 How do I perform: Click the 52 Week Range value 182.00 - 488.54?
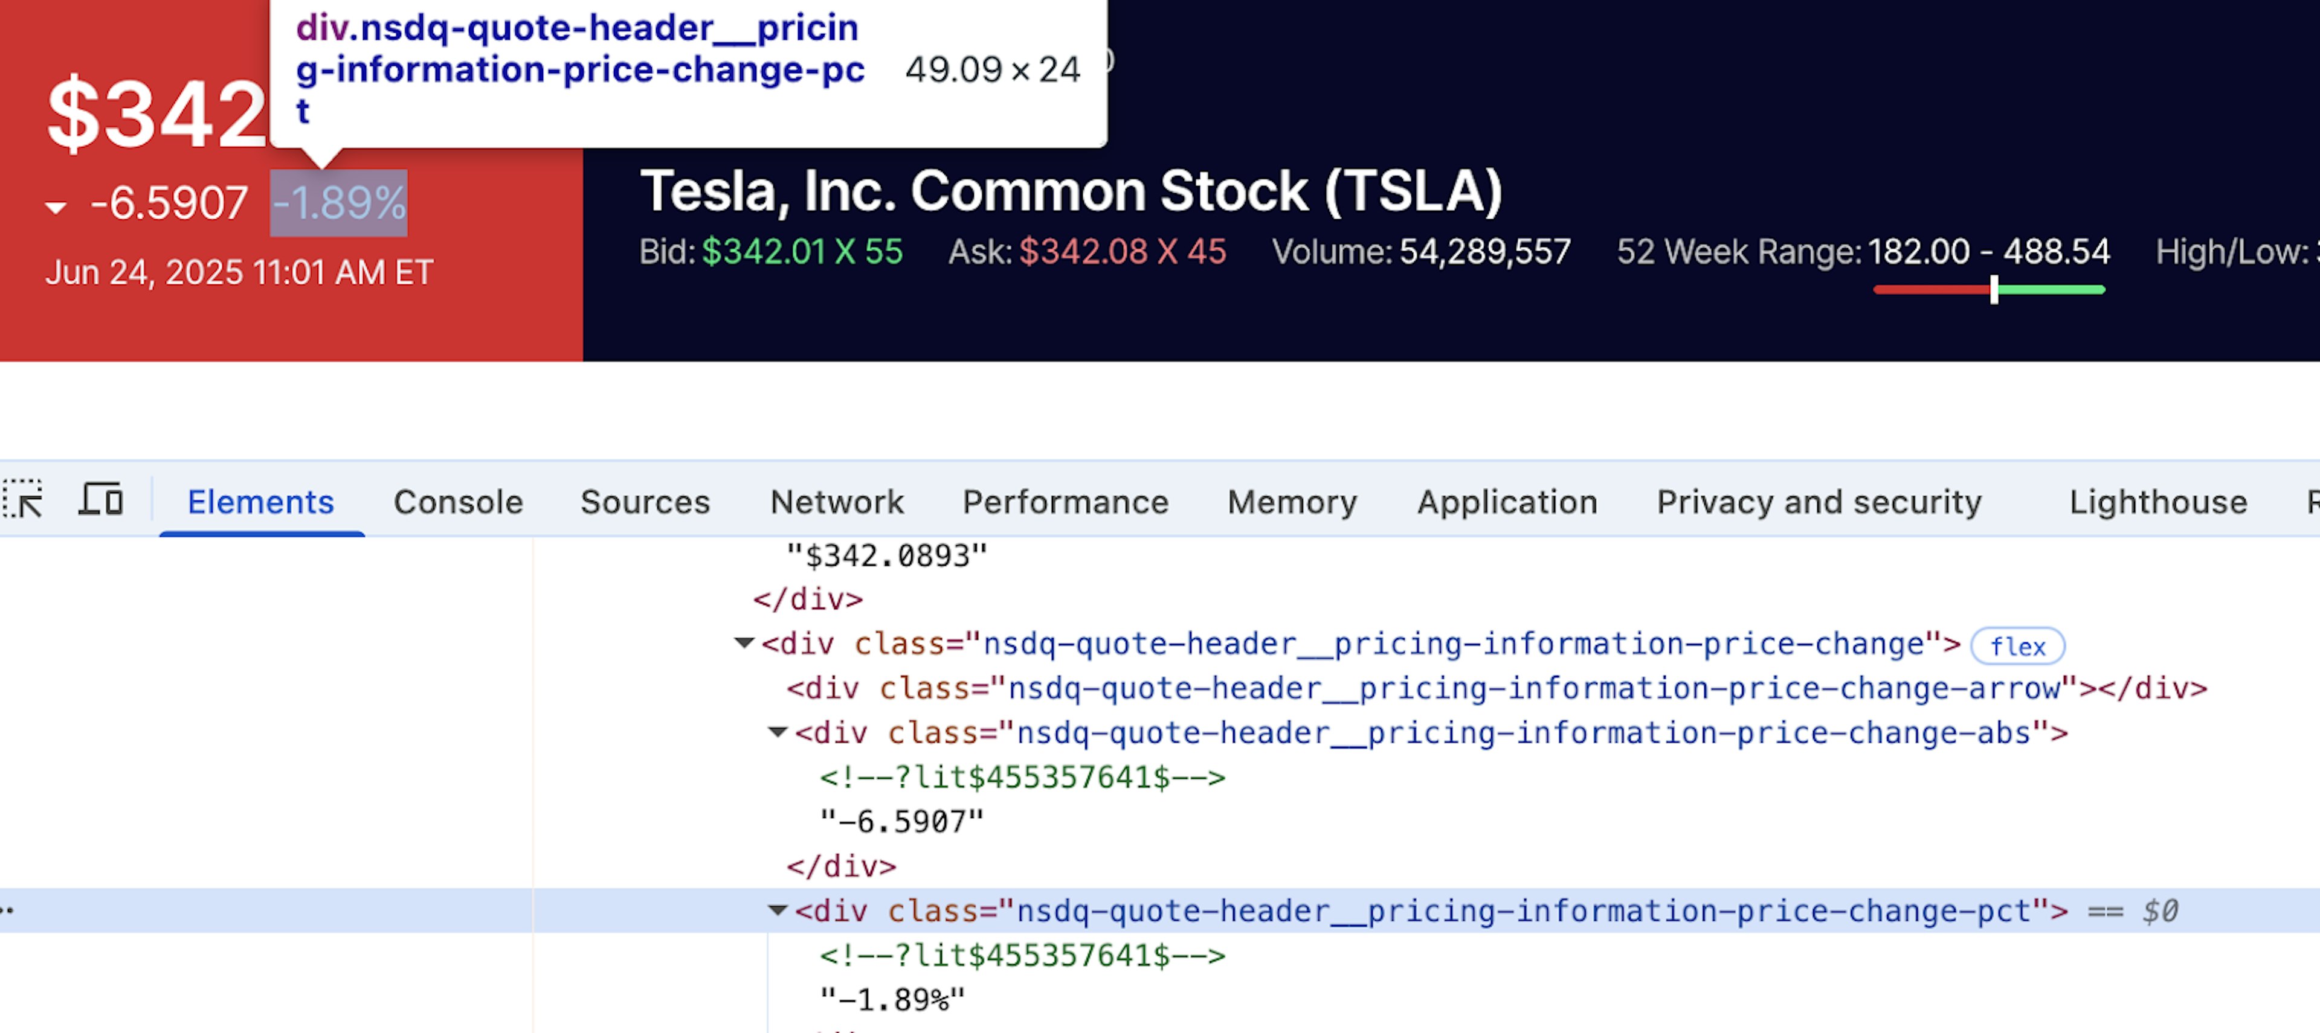tap(1988, 252)
